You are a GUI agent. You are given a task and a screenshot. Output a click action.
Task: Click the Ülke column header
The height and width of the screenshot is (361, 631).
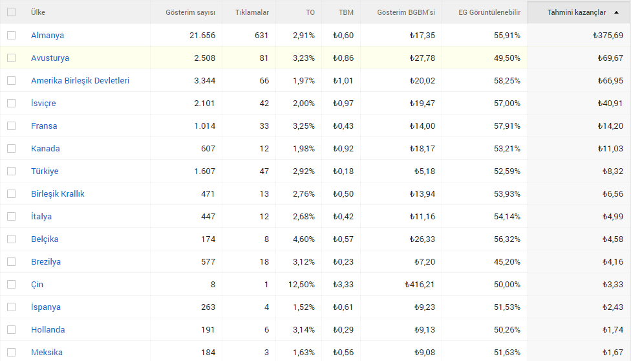[38, 12]
